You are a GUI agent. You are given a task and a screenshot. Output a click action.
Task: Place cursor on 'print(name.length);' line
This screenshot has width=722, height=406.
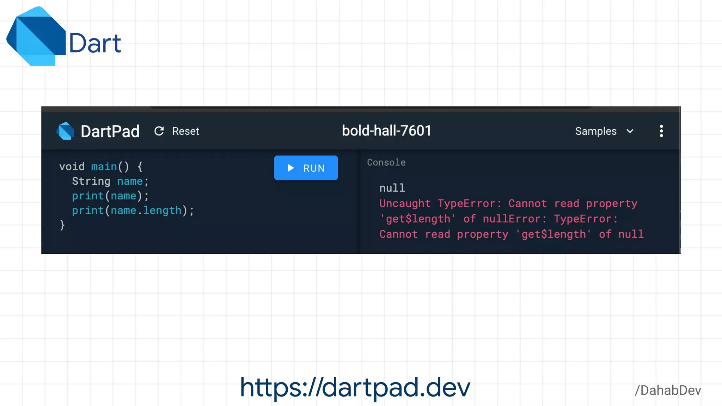click(x=133, y=211)
